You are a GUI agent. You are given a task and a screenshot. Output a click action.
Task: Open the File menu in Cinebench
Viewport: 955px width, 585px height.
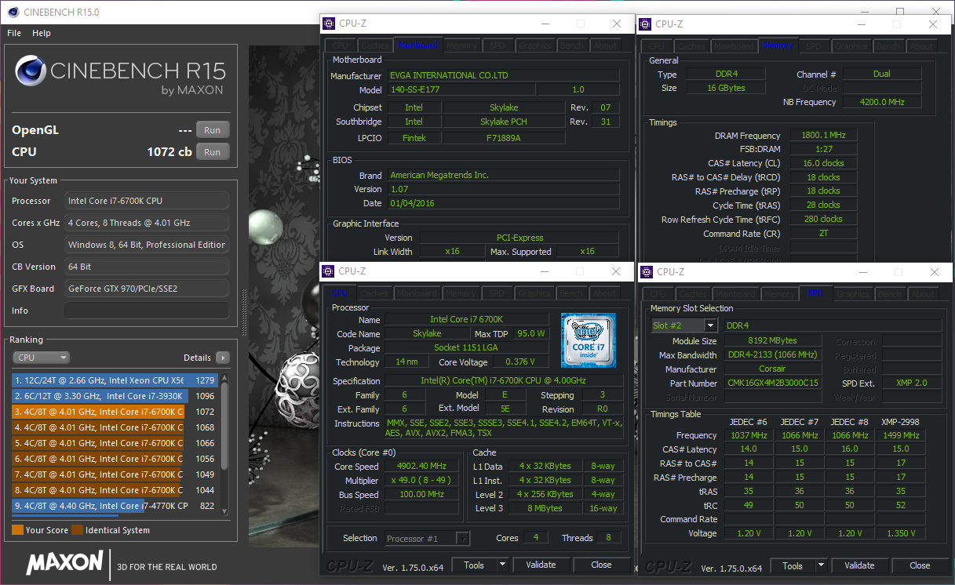tap(14, 33)
